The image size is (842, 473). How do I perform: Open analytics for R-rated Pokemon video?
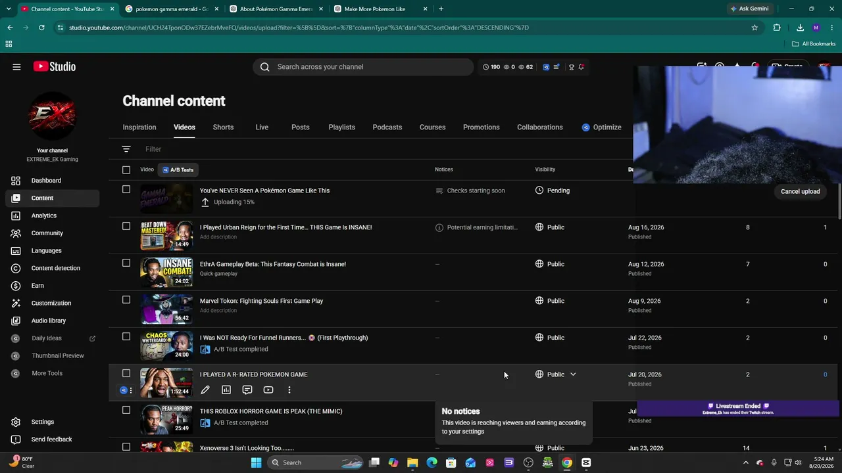click(226, 390)
